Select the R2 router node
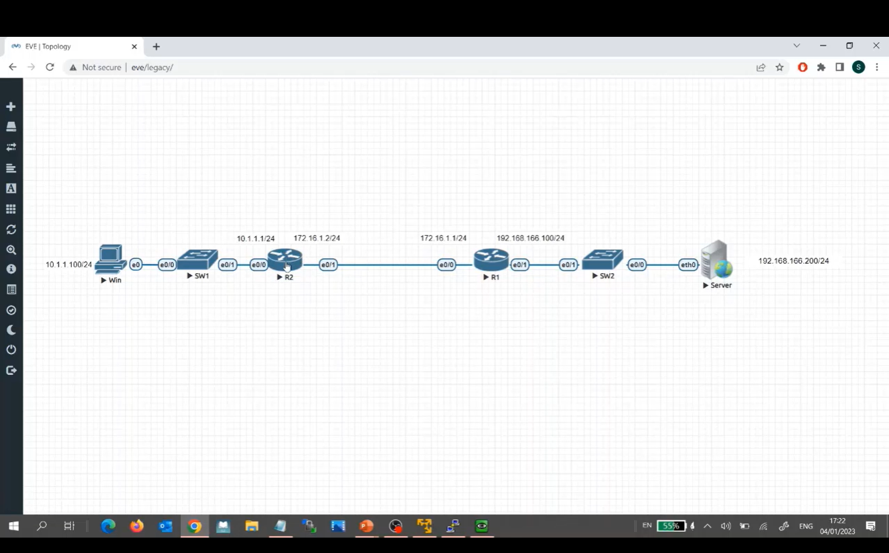889x553 pixels. tap(285, 261)
